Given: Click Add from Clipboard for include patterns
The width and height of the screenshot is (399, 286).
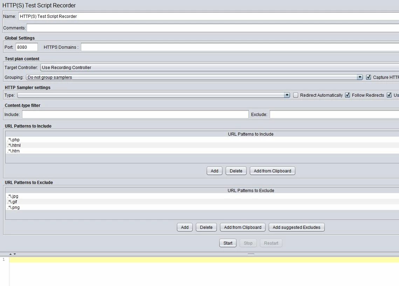Looking at the screenshot, I should point(272,171).
